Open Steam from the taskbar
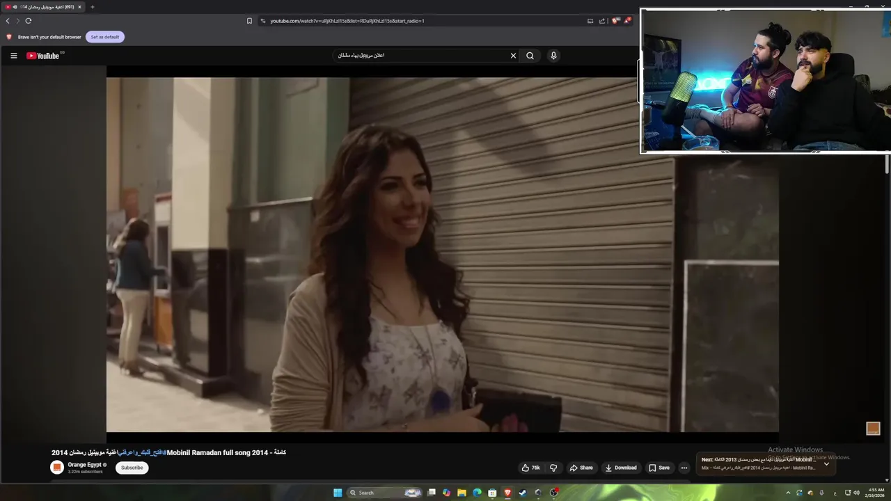Viewport: 891px width, 501px height. tap(523, 493)
